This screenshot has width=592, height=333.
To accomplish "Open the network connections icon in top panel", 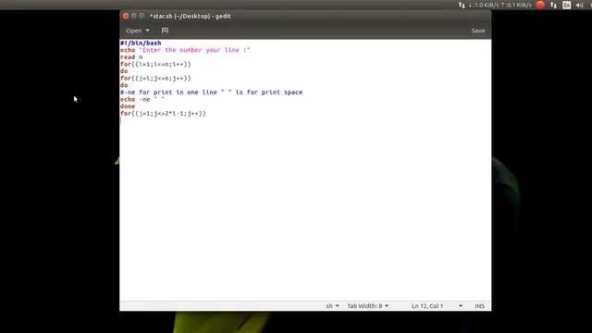I will click(x=553, y=5).
